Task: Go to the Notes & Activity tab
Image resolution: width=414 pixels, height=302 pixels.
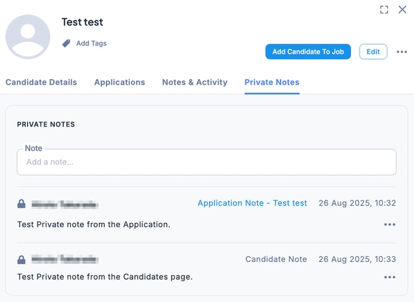Action: point(195,82)
